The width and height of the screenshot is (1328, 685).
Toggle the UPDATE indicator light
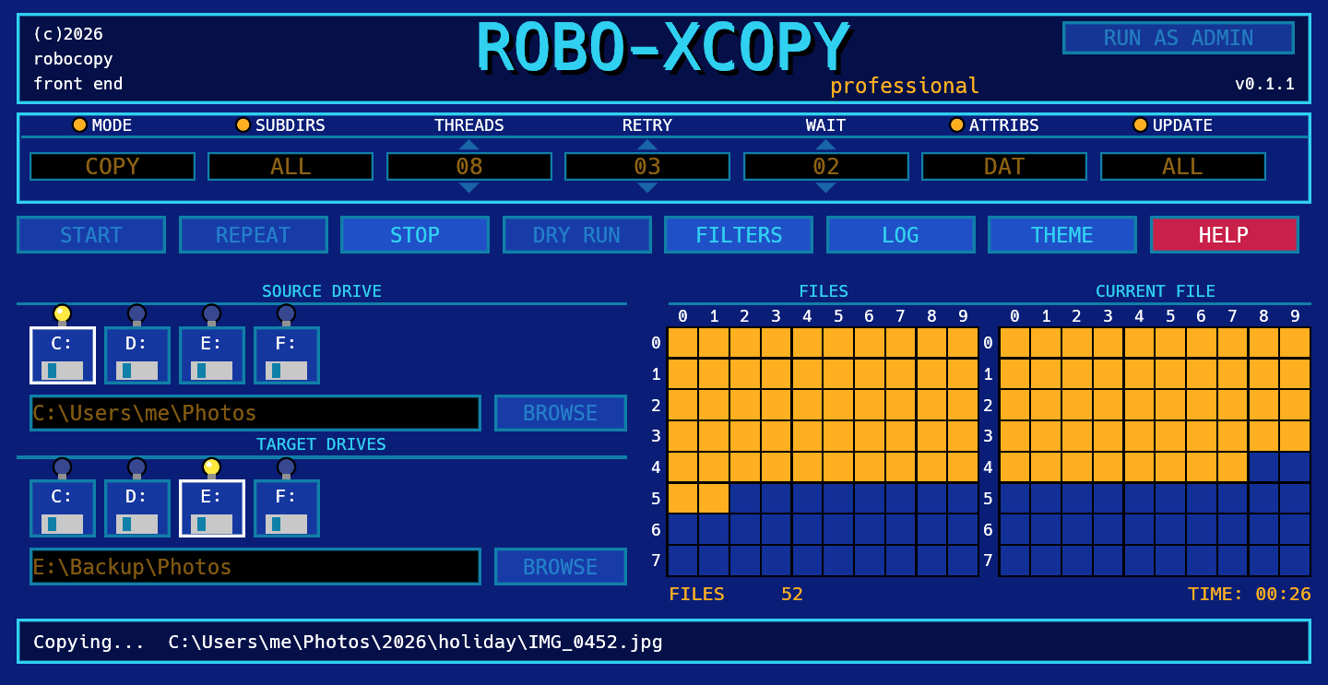pos(1141,124)
